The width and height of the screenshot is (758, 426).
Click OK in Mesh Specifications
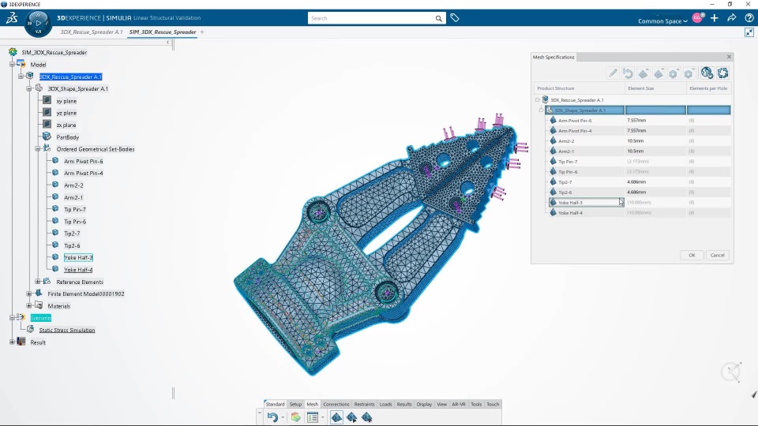click(692, 255)
